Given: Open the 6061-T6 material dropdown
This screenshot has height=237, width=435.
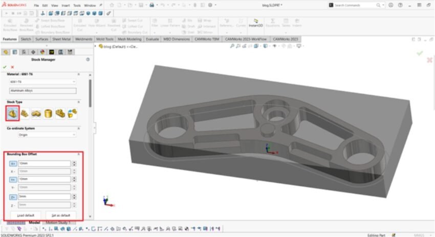Looking at the screenshot, I should pyautogui.click(x=42, y=81).
